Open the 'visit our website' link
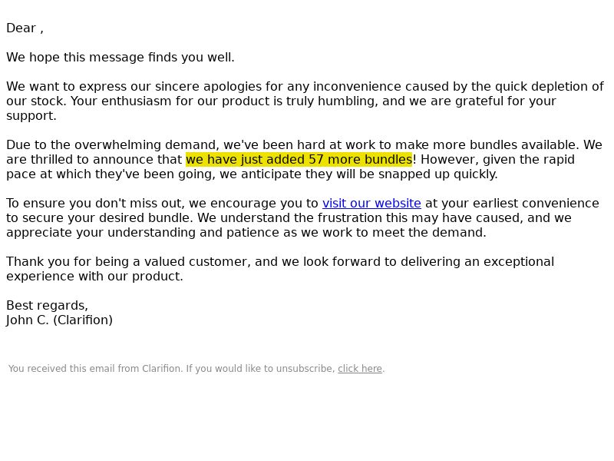 [x=371, y=204]
